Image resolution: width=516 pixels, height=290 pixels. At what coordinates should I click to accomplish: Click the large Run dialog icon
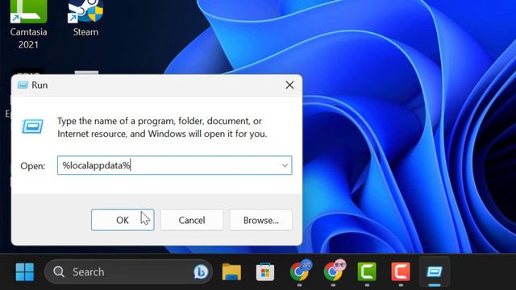point(32,126)
